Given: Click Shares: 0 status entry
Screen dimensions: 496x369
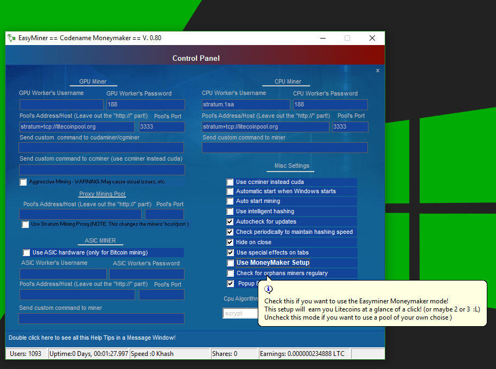Looking at the screenshot, I should pos(234,354).
